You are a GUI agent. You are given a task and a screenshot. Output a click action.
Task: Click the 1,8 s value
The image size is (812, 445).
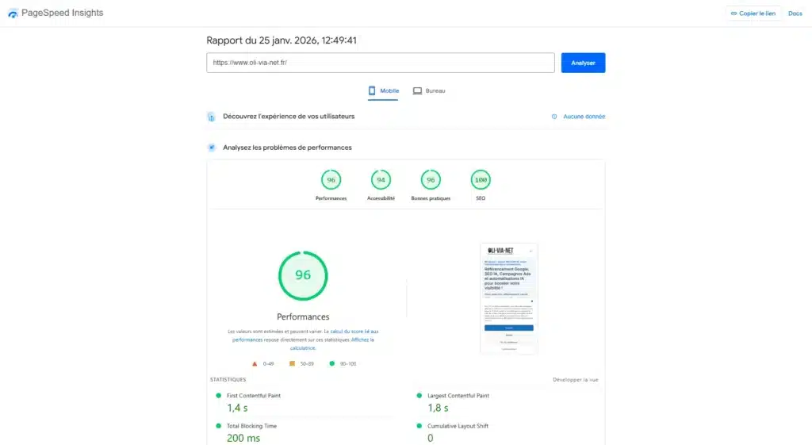pyautogui.click(x=438, y=409)
